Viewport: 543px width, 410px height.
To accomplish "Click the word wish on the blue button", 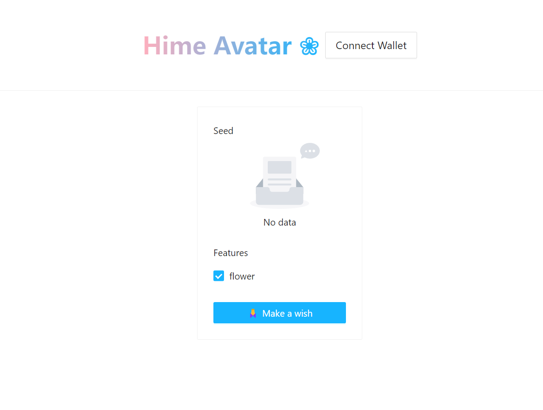I will click(x=304, y=314).
